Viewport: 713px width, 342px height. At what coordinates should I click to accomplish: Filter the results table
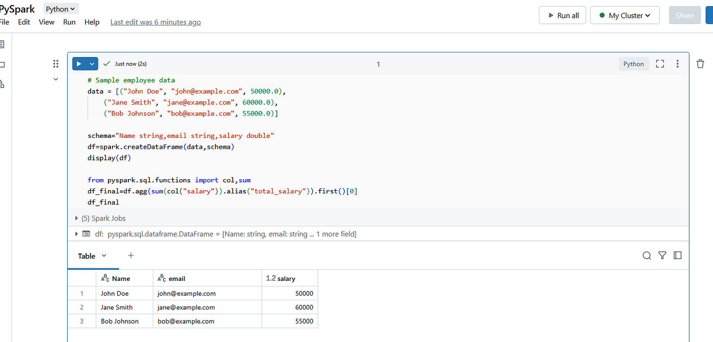662,255
